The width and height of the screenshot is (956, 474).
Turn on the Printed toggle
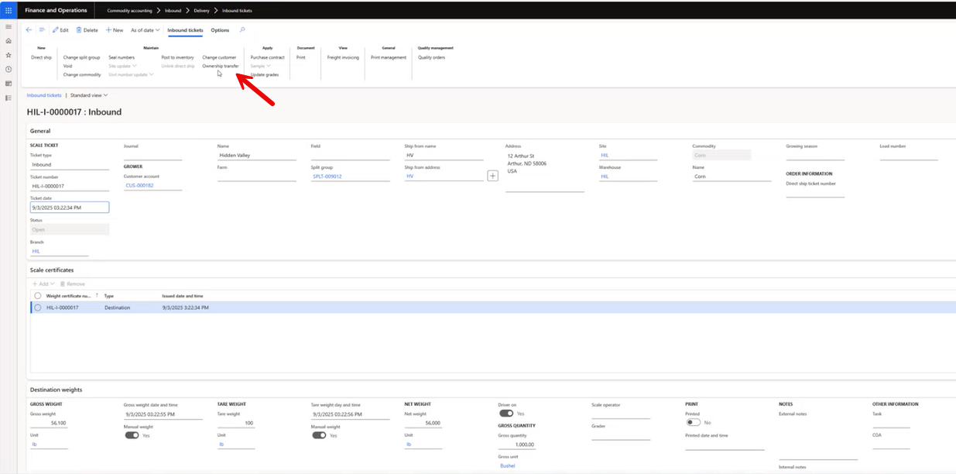tap(693, 422)
